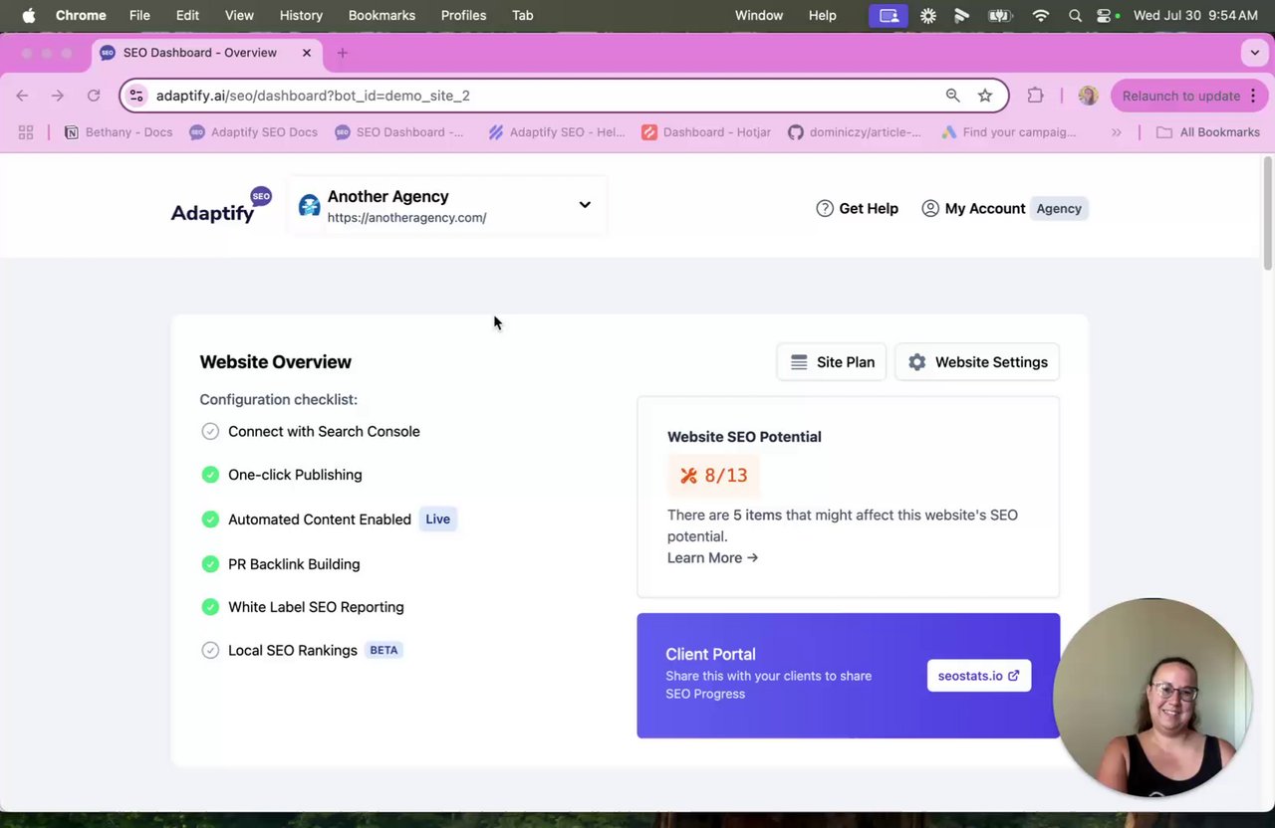Click the Another Agency site favicon
The width and height of the screenshot is (1275, 828).
(310, 206)
